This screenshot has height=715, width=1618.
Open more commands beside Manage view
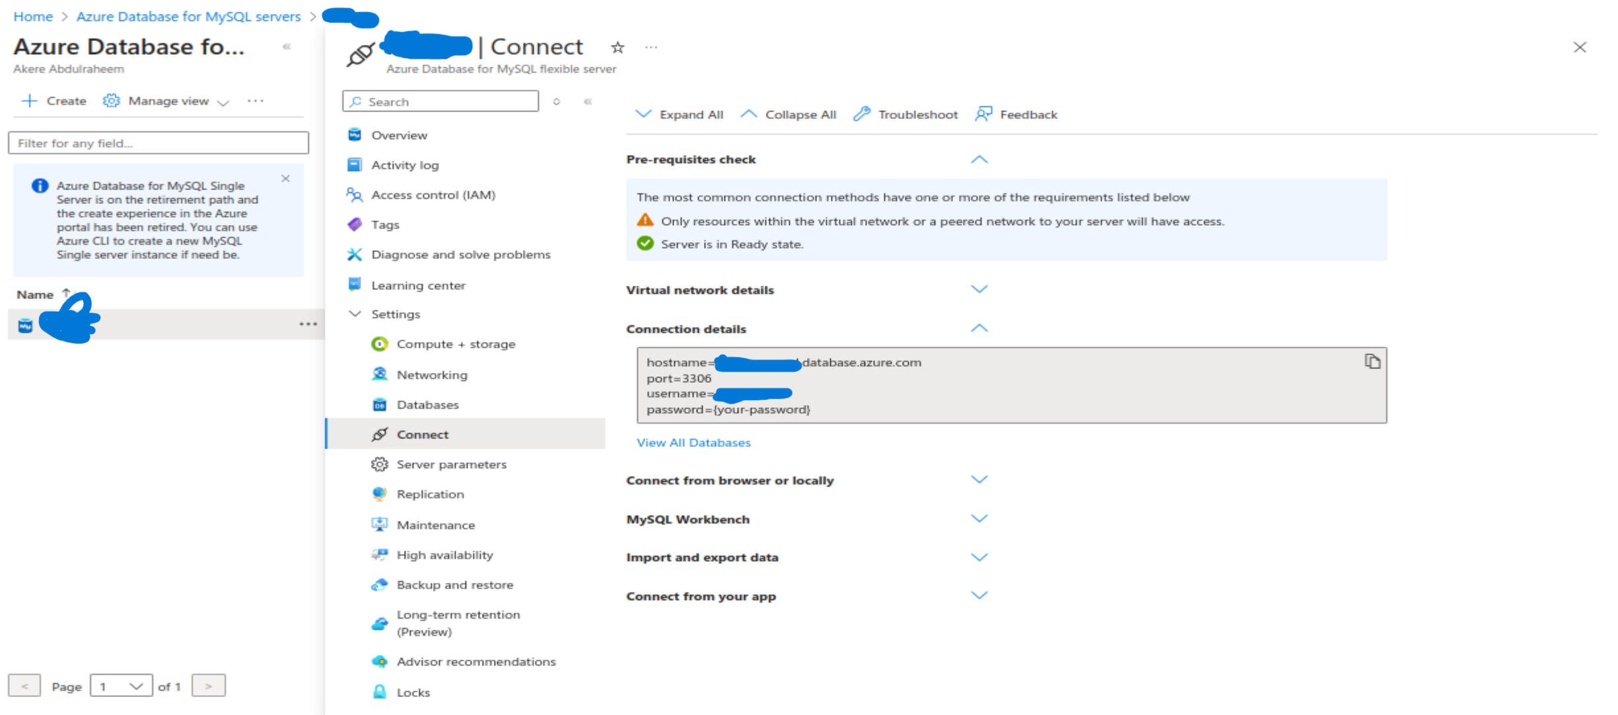point(256,101)
